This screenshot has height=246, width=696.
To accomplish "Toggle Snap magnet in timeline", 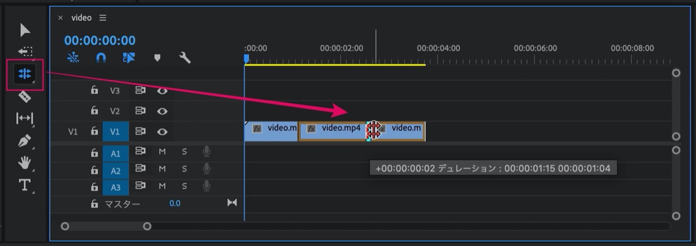I will tap(101, 58).
